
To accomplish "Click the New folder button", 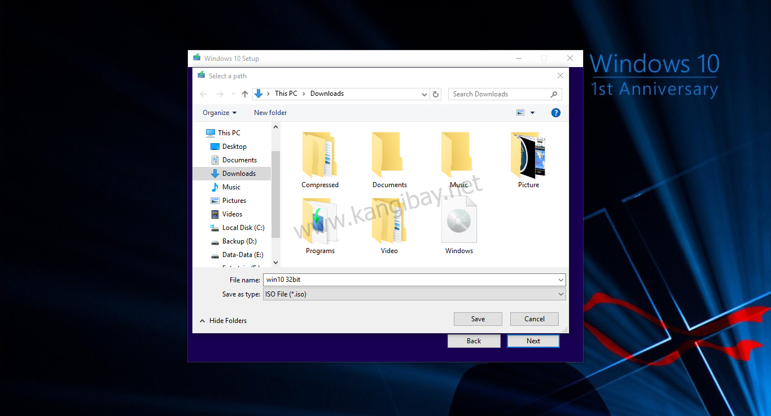I will tap(270, 113).
